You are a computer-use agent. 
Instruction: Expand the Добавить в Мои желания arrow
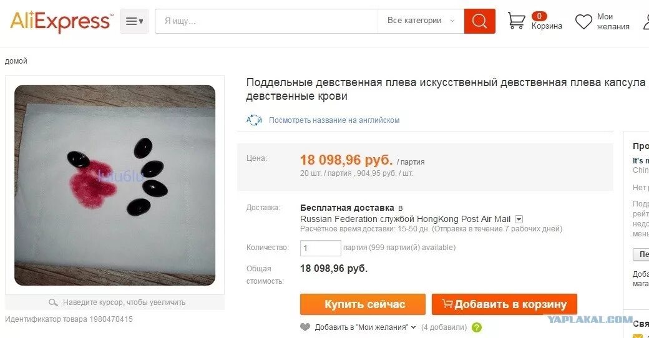413,327
